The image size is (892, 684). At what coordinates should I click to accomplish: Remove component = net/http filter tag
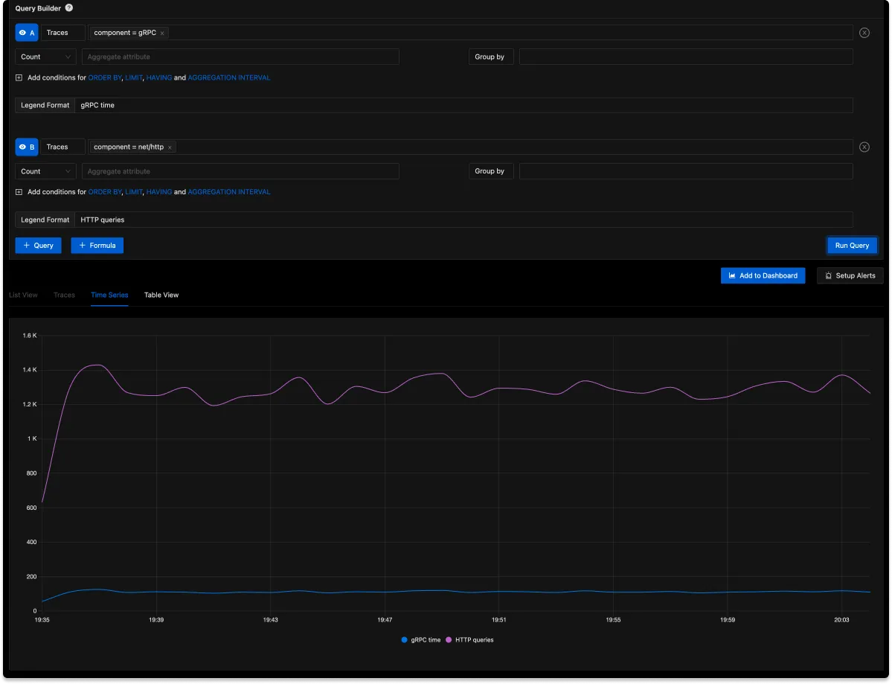coord(170,147)
